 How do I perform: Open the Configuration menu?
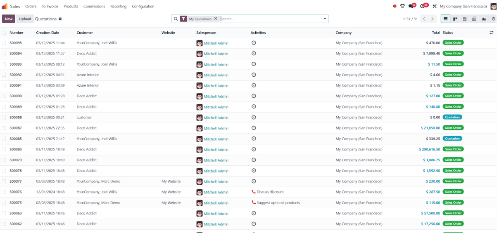click(143, 6)
